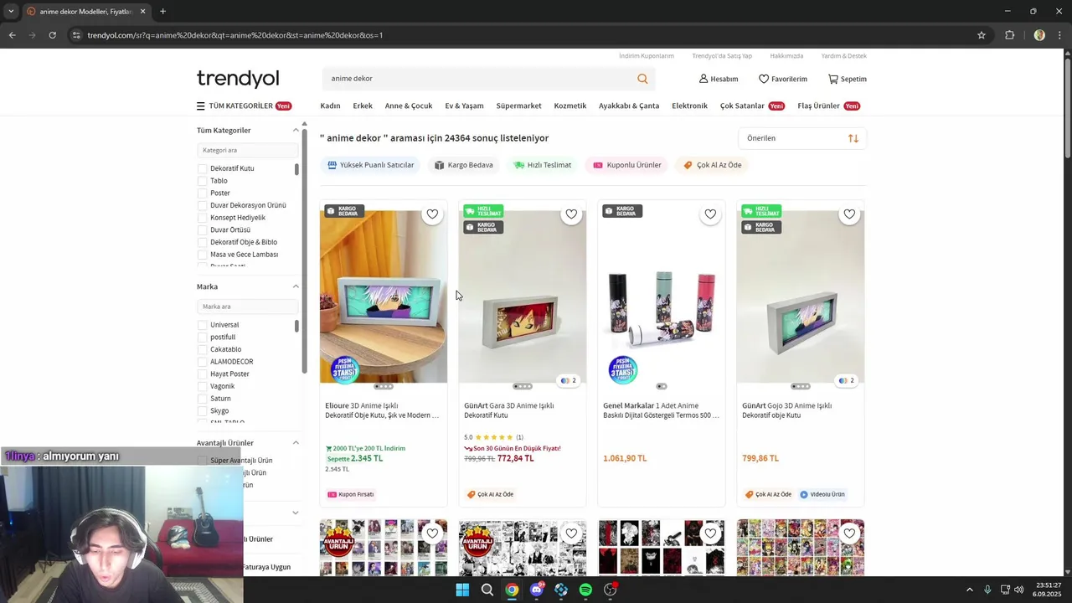Reload the page with refresh icon
This screenshot has height=603, width=1072.
pyautogui.click(x=52, y=35)
